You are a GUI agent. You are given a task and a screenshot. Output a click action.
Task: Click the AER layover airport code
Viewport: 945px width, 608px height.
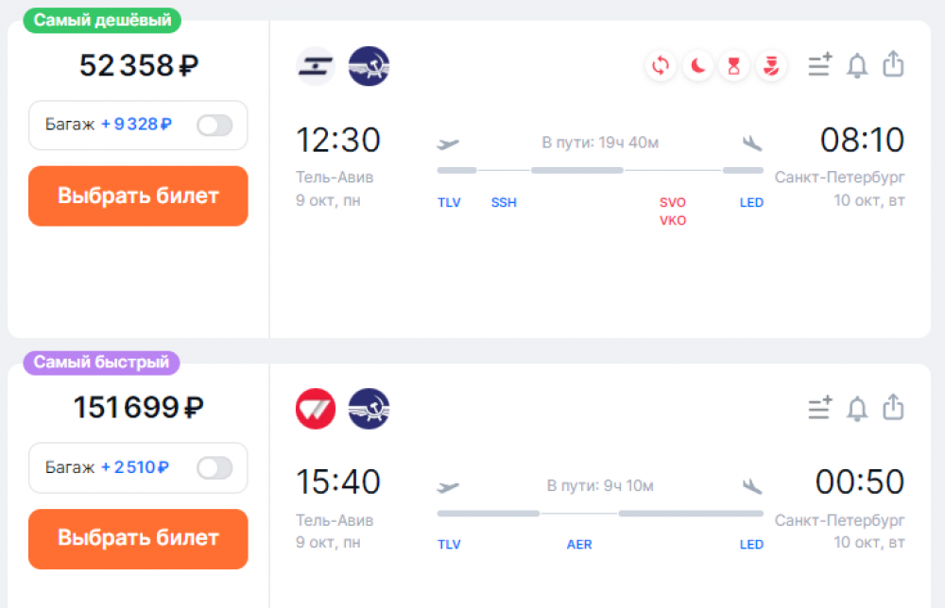click(579, 545)
